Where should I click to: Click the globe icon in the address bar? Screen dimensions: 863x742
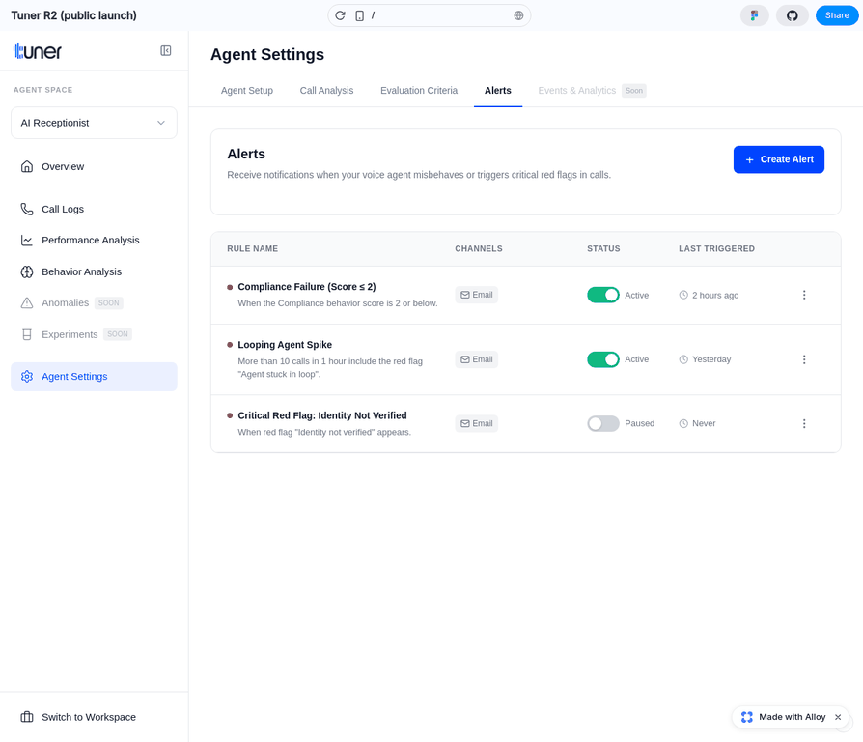pyautogui.click(x=518, y=15)
